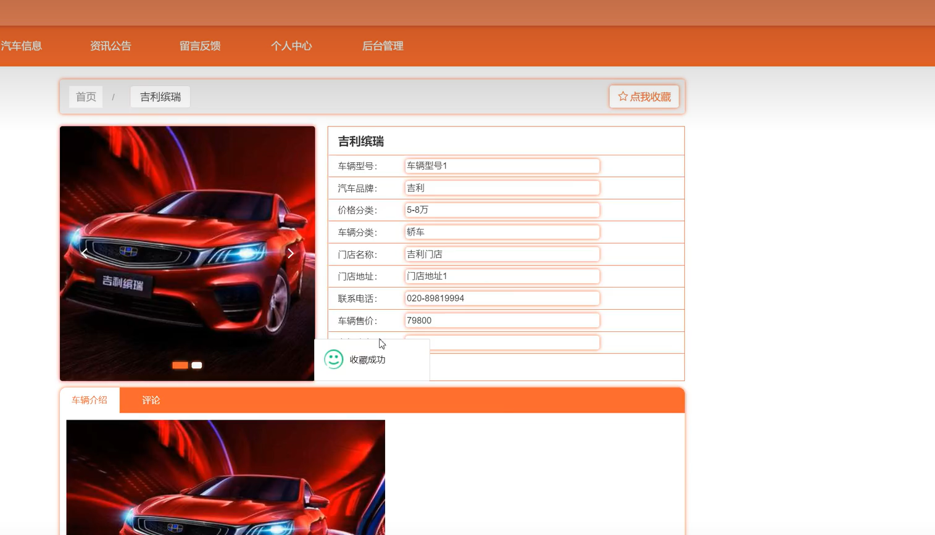Screen dimensions: 935x535
Task: Open 后台管理 in the navigation bar
Action: (x=383, y=46)
